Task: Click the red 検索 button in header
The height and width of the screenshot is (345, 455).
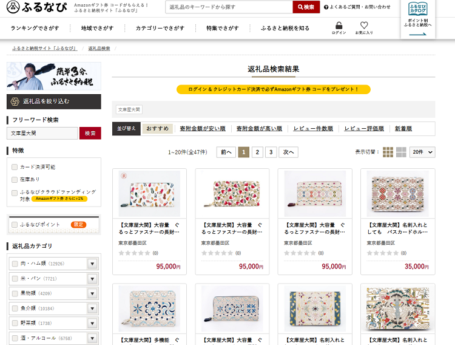Action: tap(306, 7)
